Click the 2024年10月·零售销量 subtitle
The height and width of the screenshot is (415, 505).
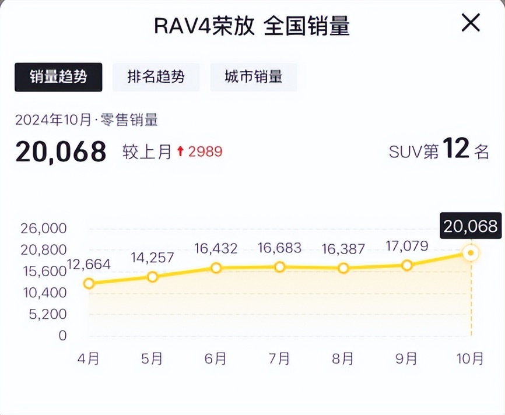(x=87, y=120)
